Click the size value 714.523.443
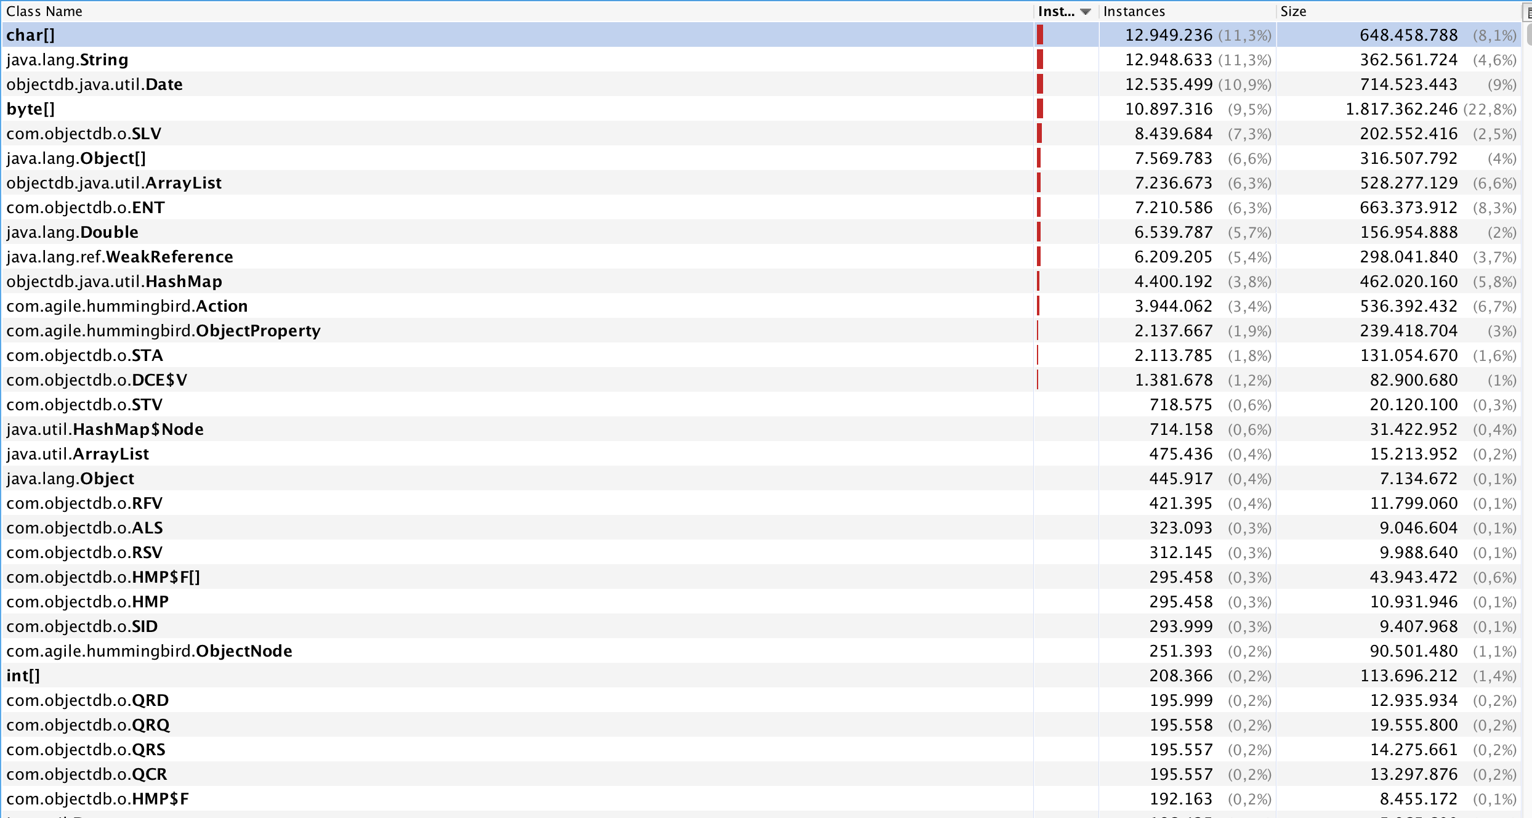The height and width of the screenshot is (818, 1532). coord(1409,84)
